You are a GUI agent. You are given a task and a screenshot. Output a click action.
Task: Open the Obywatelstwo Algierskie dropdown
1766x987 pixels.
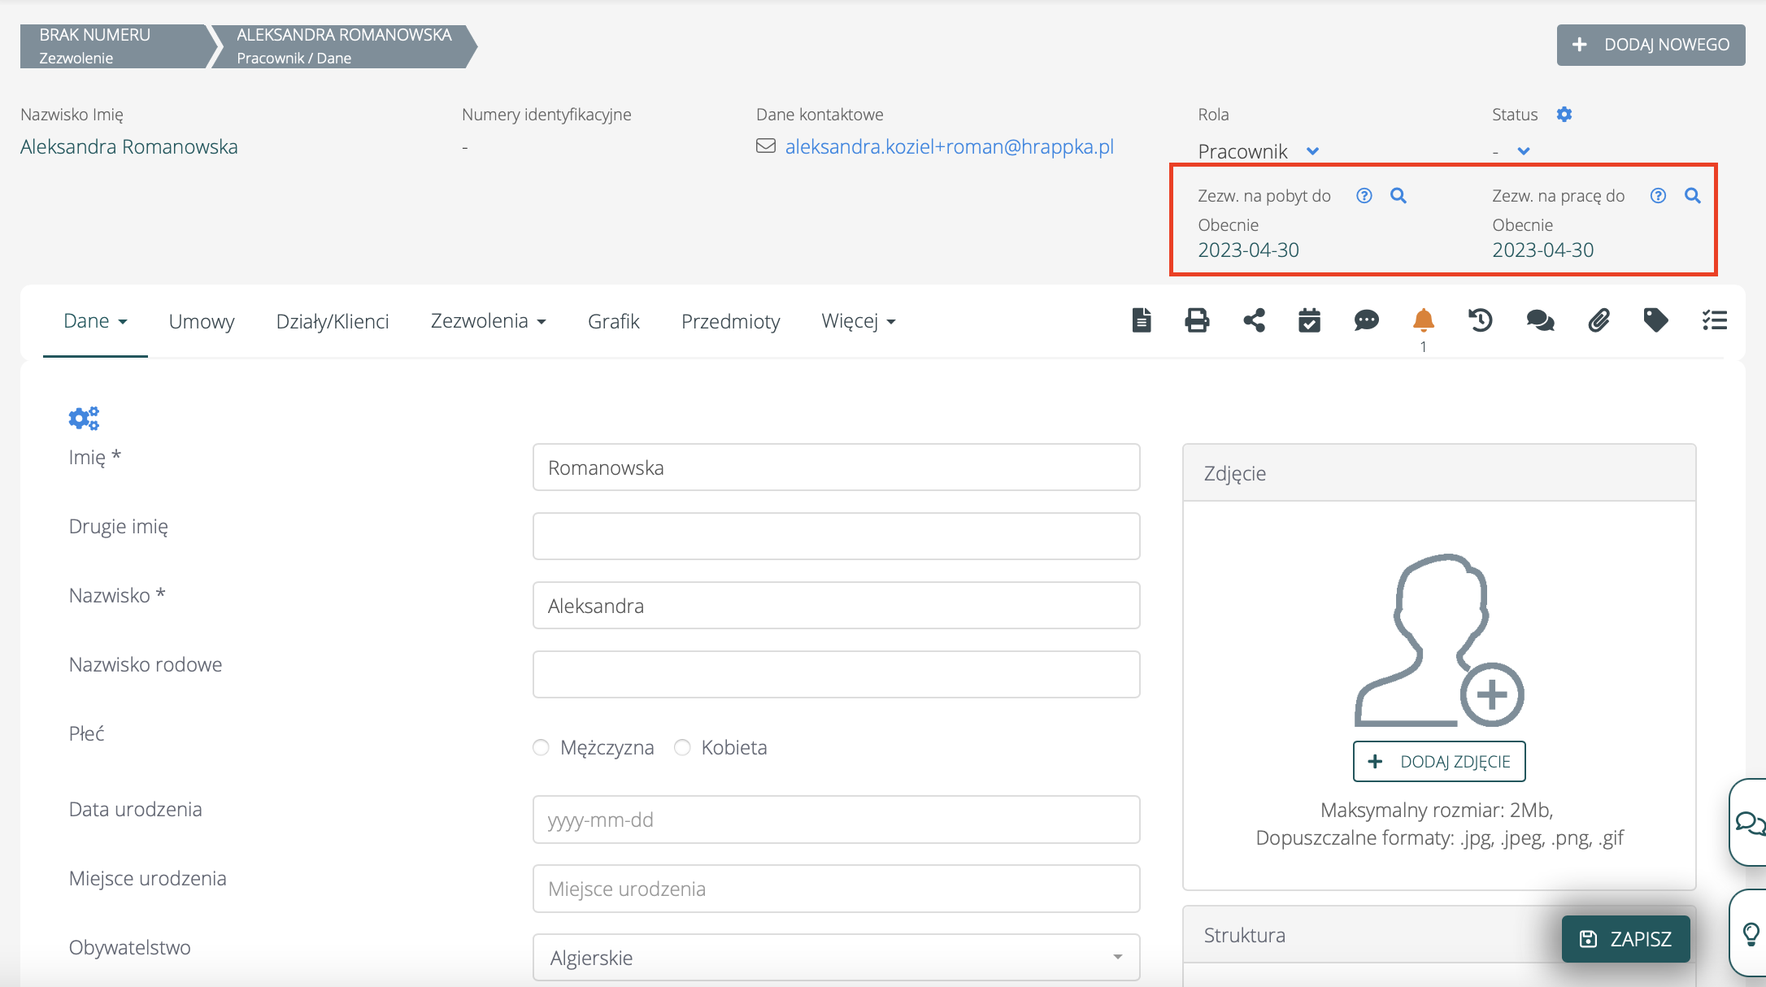click(x=836, y=958)
